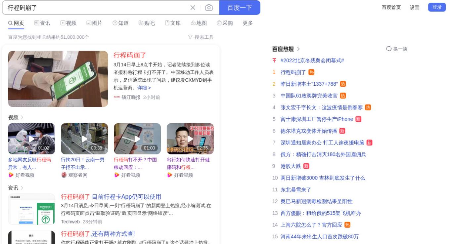Click the 热 badge beside 行程码崩了
Image resolution: width=452 pixels, height=244 pixels.
(311, 72)
